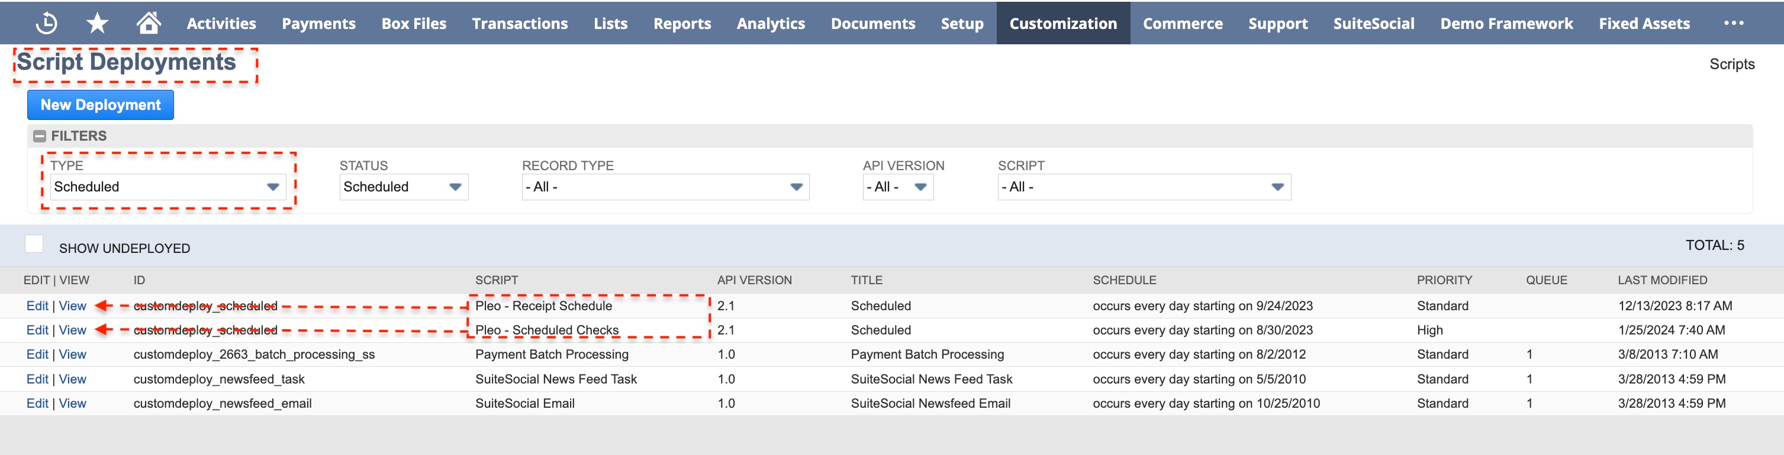Open the Status filter dropdown
Screen dimensions: 1784x455
pyautogui.click(x=404, y=187)
